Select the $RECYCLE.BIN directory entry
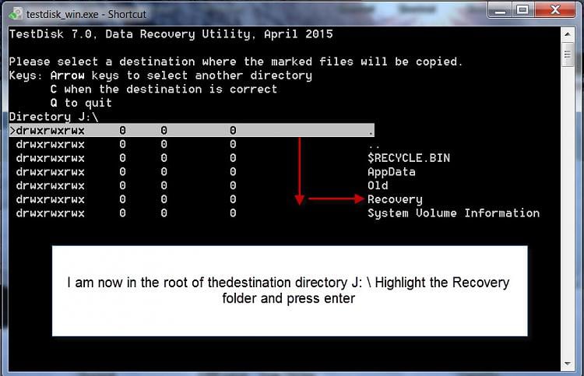Image resolution: width=584 pixels, height=376 pixels. click(x=409, y=158)
